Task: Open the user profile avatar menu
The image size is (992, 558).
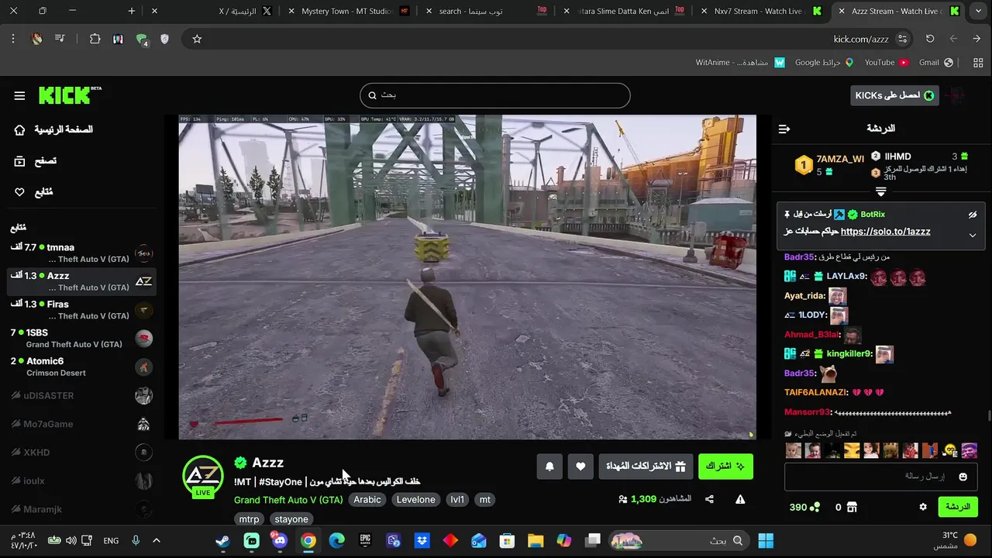Action: pos(956,95)
